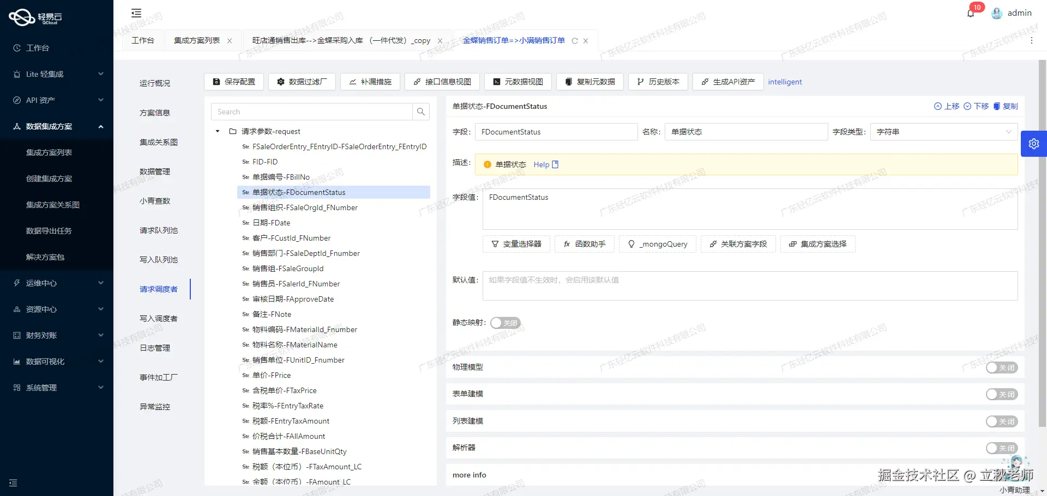Switch to the 集成方案列表 tab
This screenshot has width=1047, height=496.
[x=196, y=40]
